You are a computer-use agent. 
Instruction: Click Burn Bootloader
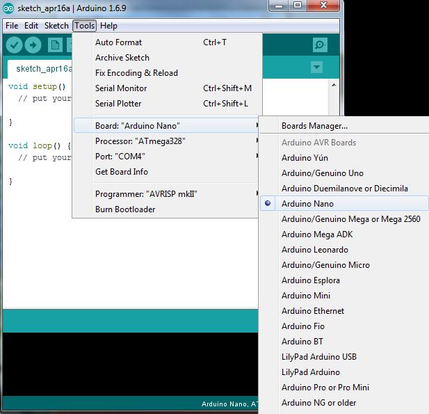coord(166,209)
